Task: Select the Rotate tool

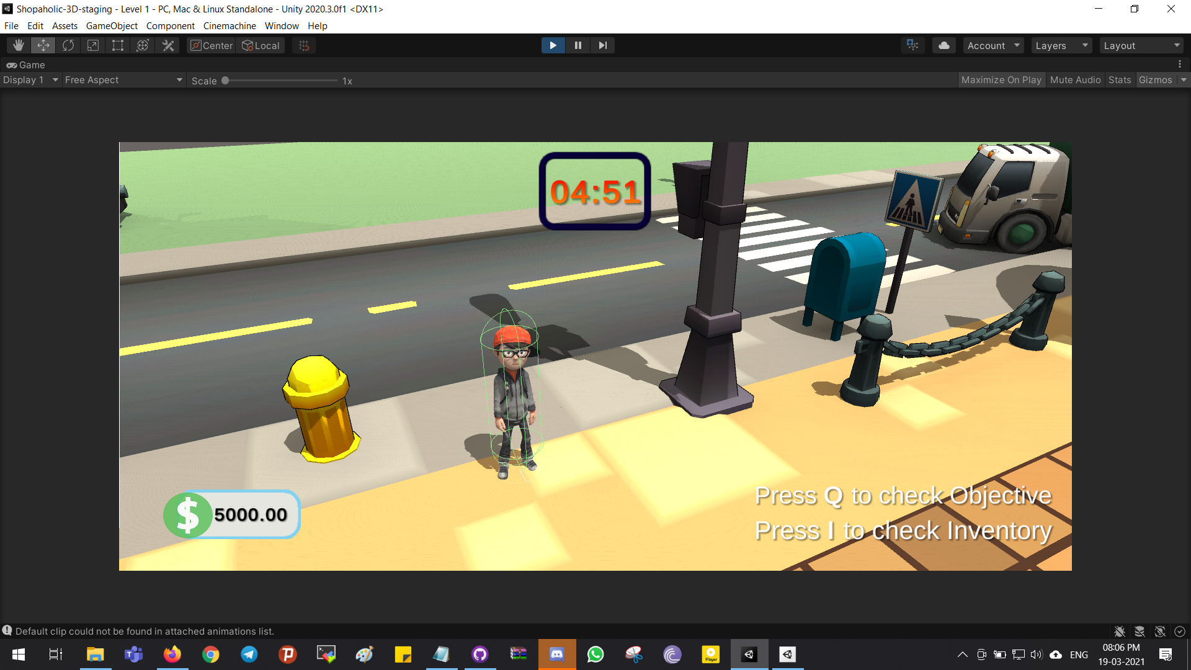Action: (x=68, y=45)
